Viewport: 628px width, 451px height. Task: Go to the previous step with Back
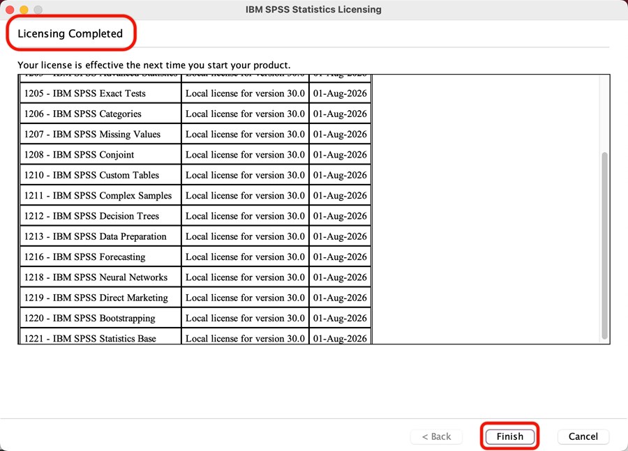coord(436,436)
